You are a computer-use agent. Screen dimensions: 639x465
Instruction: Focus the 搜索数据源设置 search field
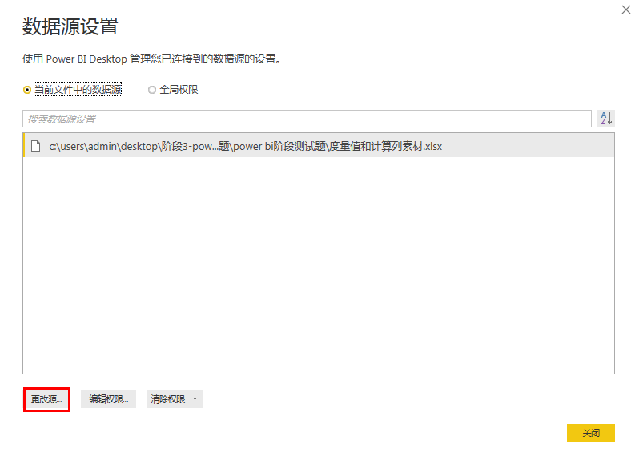click(307, 119)
